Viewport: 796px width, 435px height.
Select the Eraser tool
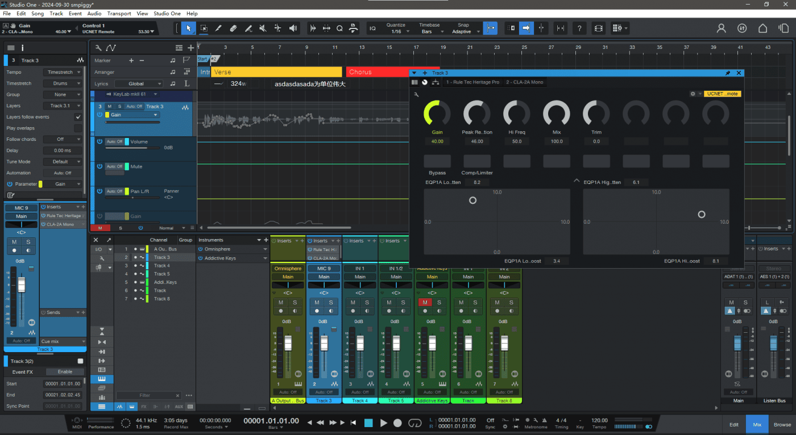pos(233,28)
